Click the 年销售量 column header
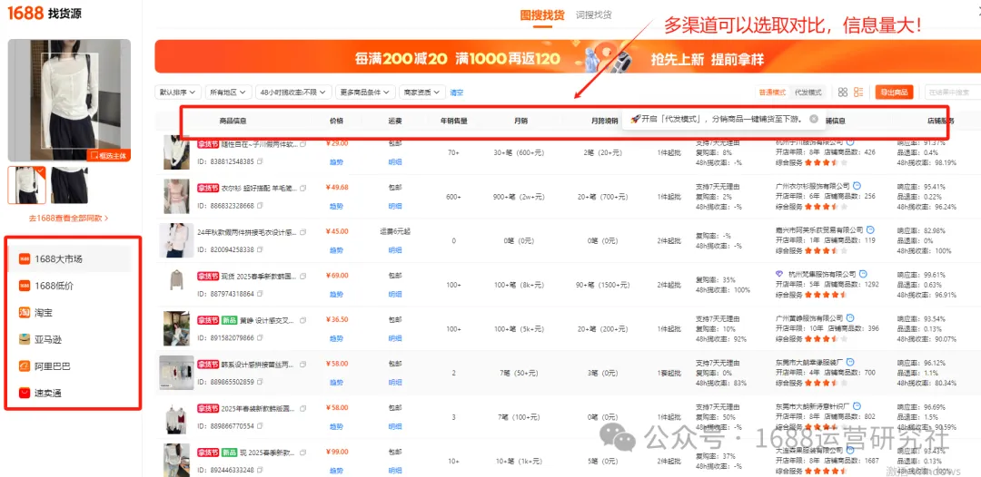Viewport: 981px width, 477px height. (x=453, y=121)
